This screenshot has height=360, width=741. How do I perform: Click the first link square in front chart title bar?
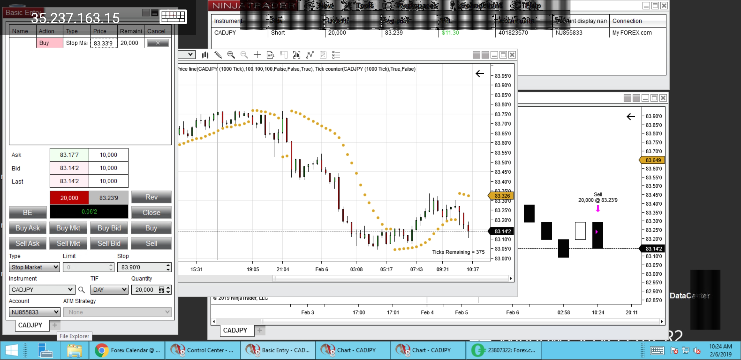tap(476, 54)
